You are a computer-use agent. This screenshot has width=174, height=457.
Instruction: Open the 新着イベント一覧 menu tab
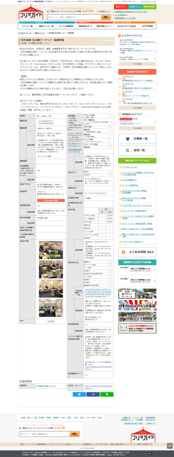pyautogui.click(x=46, y=27)
